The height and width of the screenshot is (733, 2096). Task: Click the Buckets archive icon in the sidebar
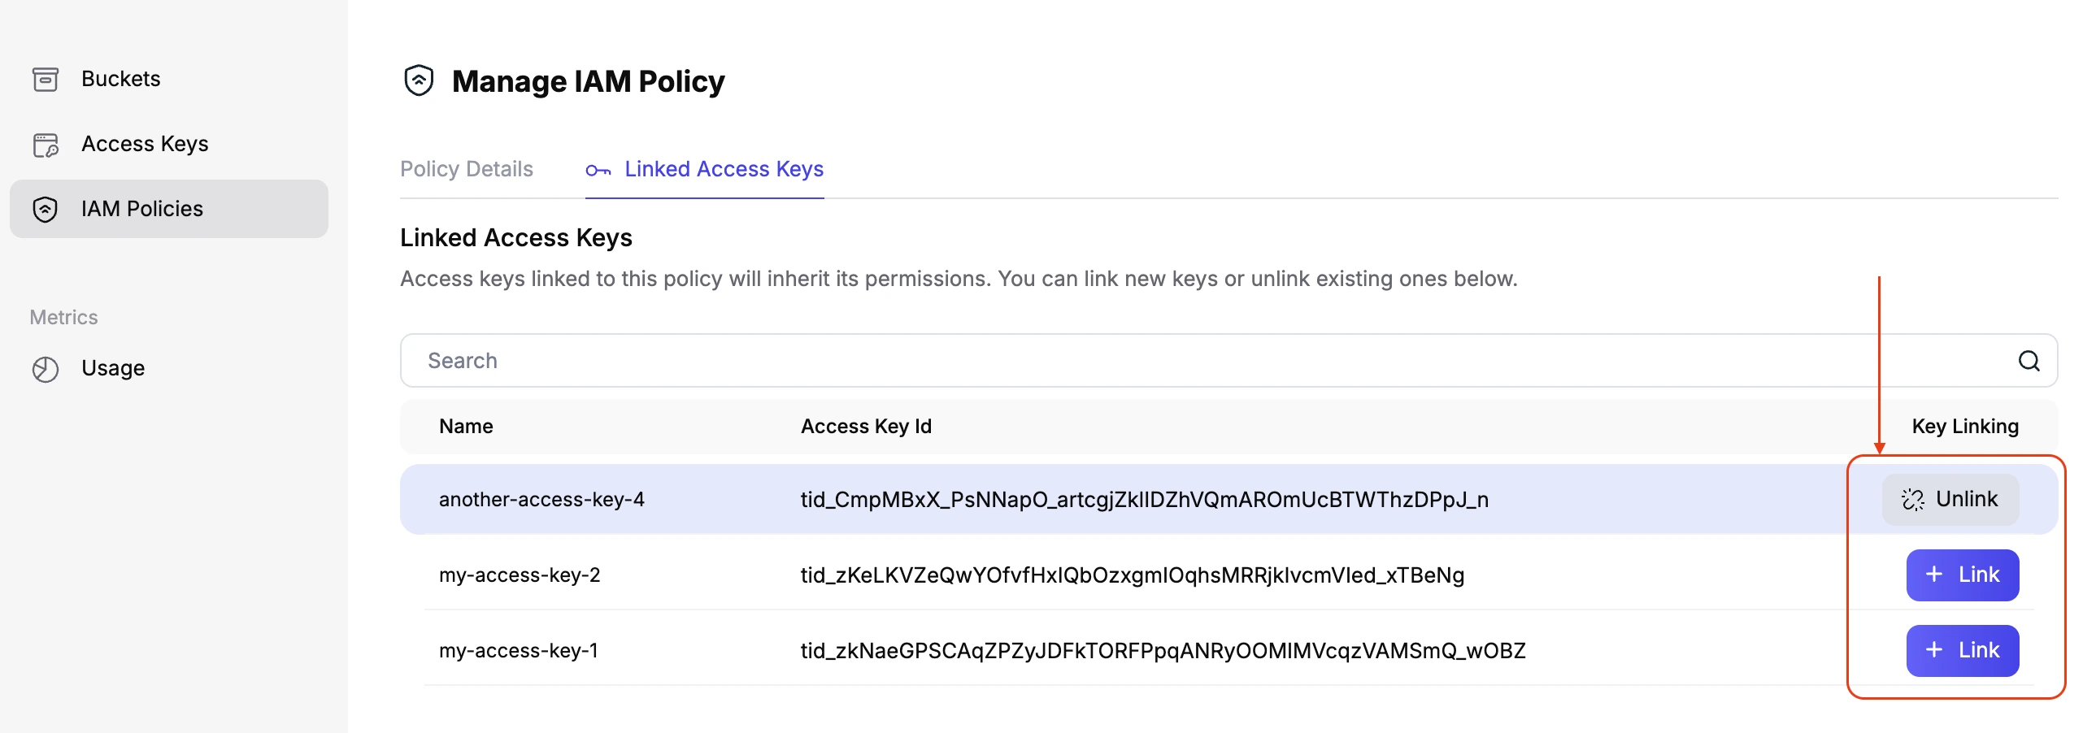(46, 79)
